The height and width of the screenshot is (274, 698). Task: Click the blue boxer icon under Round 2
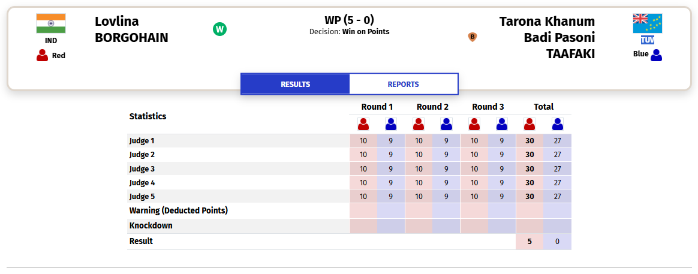point(446,124)
